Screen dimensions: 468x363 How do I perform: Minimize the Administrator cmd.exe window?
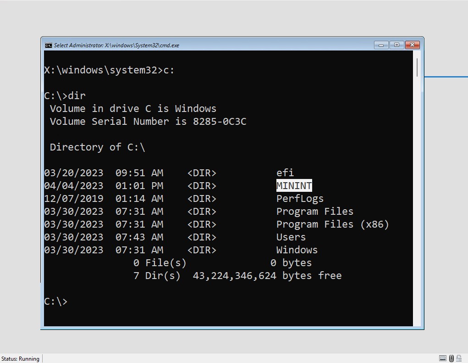click(x=381, y=45)
